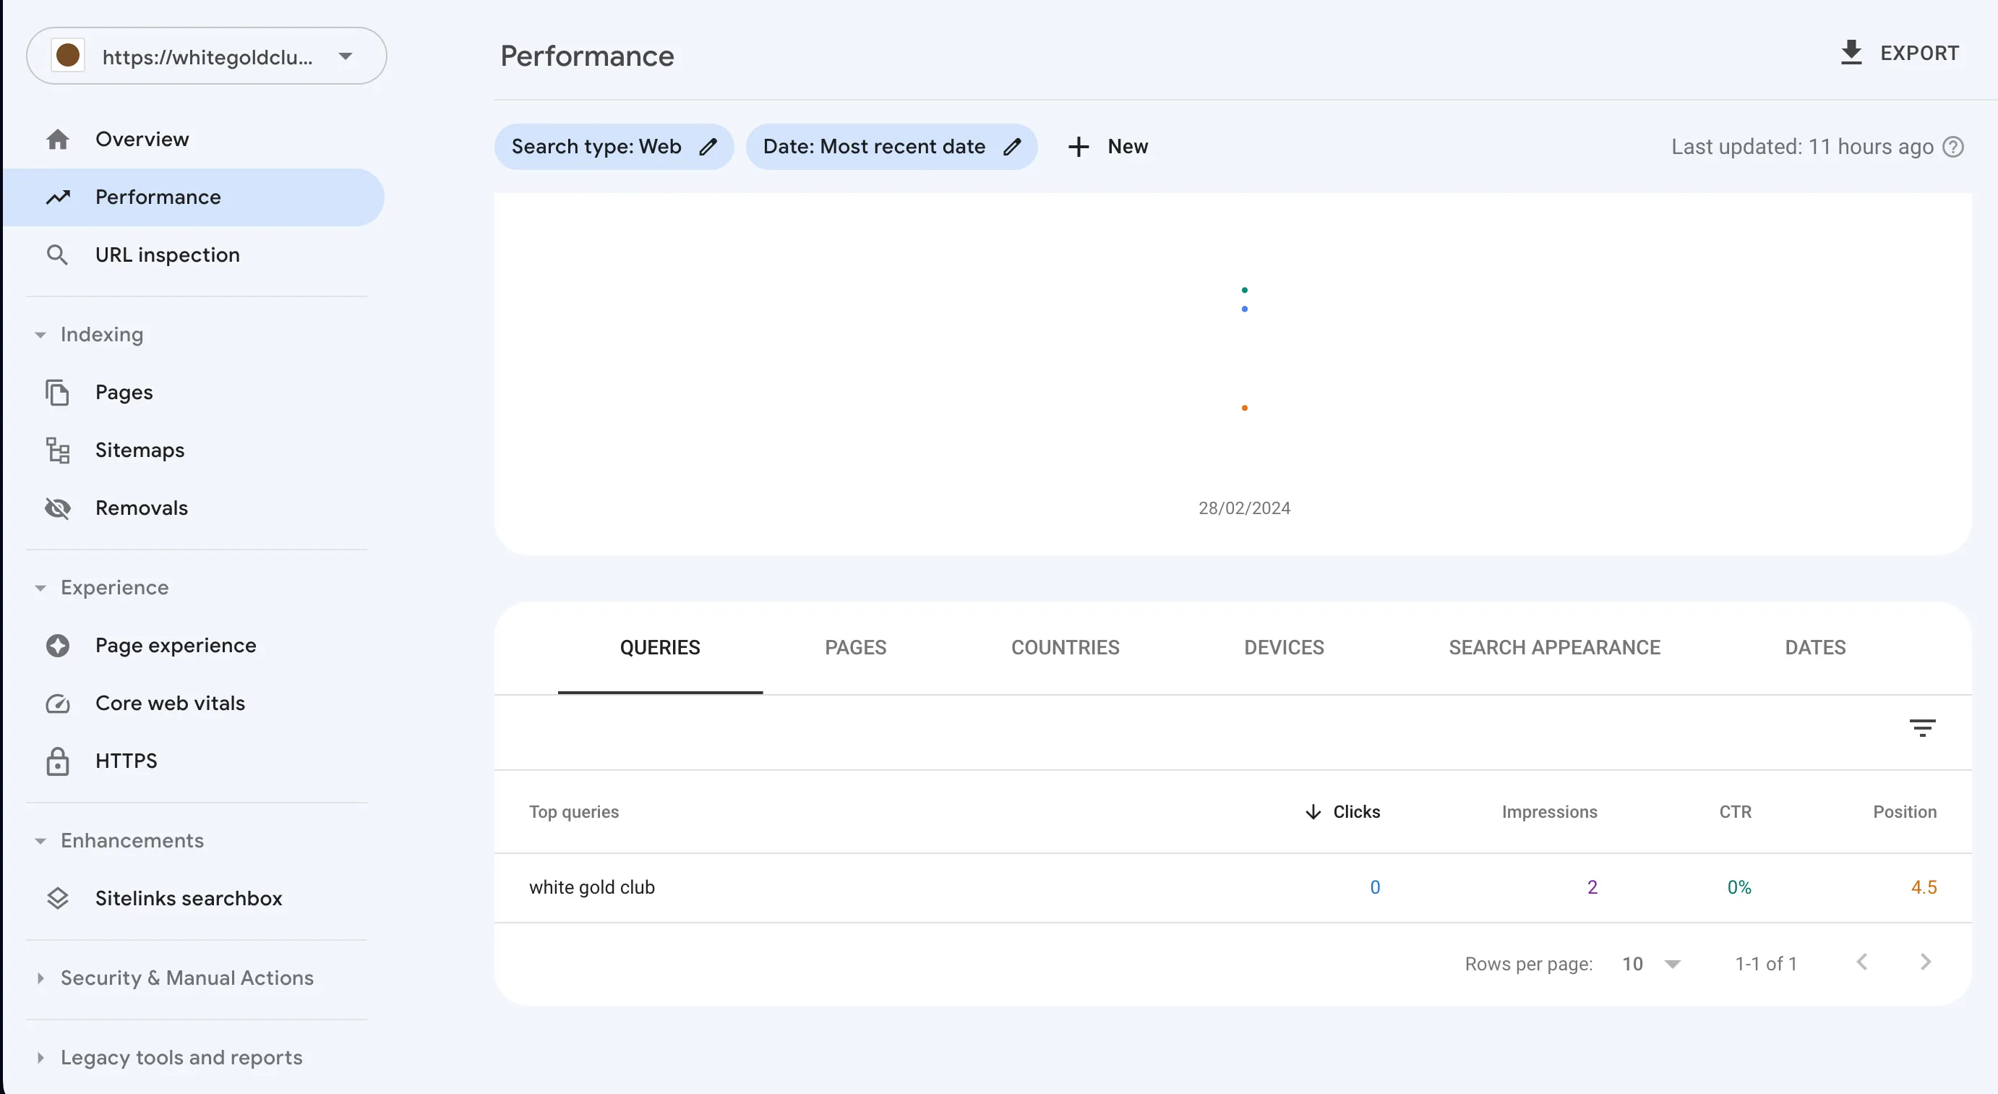The height and width of the screenshot is (1094, 1998).
Task: Click the export download icon
Action: pyautogui.click(x=1851, y=53)
